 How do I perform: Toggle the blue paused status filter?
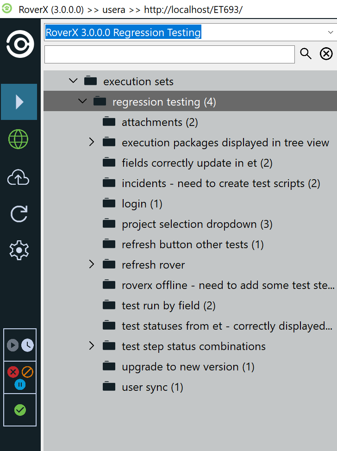point(20,384)
